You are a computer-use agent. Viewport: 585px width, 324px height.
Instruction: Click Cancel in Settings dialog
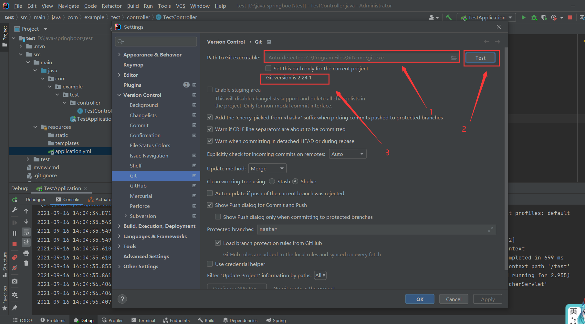coord(454,299)
